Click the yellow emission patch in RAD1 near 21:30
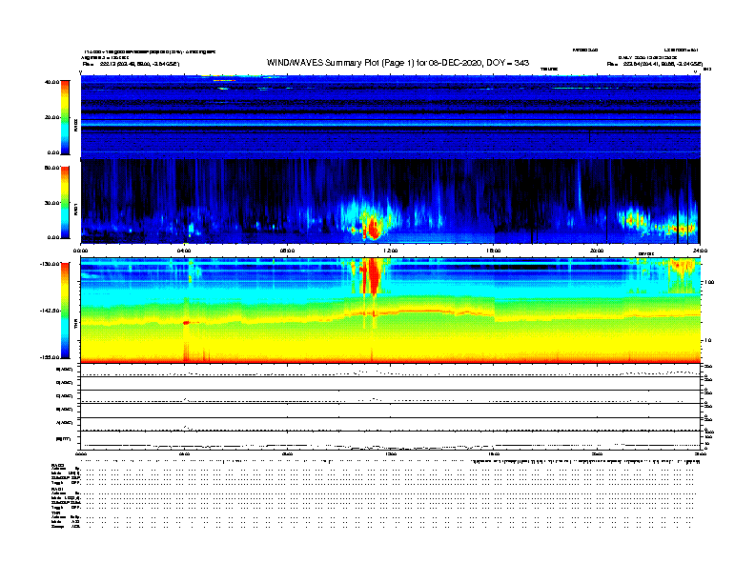755x583 pixels. click(636, 221)
